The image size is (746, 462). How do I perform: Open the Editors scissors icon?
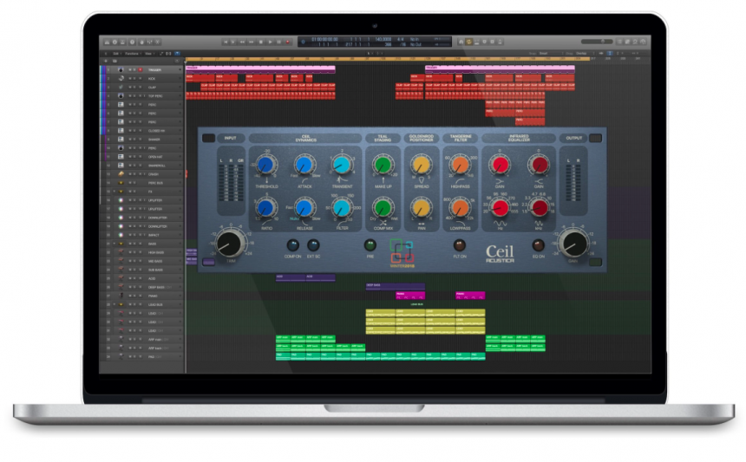click(158, 42)
